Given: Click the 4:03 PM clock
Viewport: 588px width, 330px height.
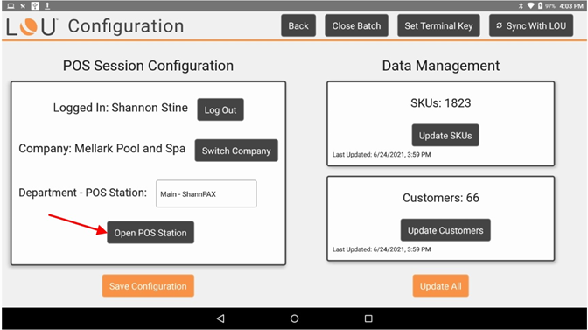Looking at the screenshot, I should point(571,5).
